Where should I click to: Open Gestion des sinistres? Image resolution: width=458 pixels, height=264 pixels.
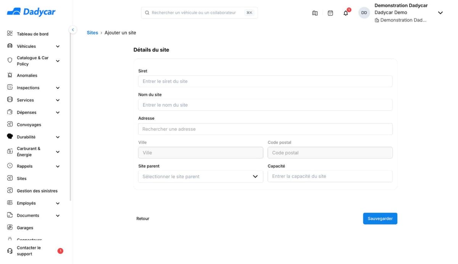37,191
